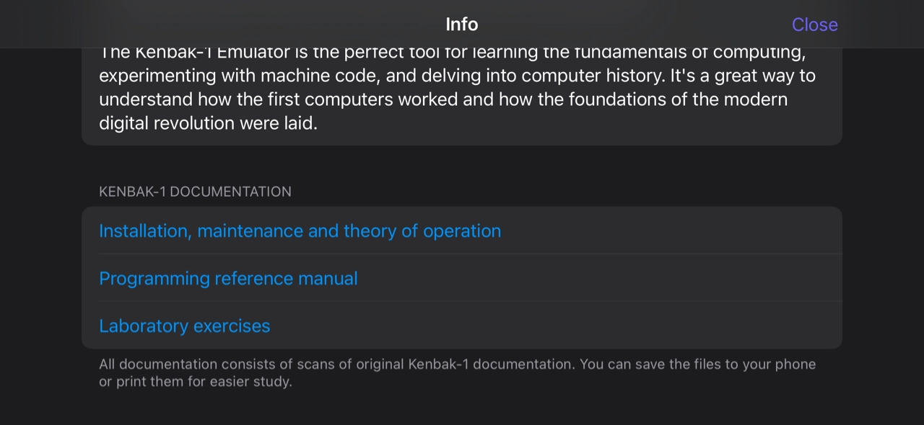Click 'or print them for easier study' text
The image size is (924, 425).
pos(196,382)
